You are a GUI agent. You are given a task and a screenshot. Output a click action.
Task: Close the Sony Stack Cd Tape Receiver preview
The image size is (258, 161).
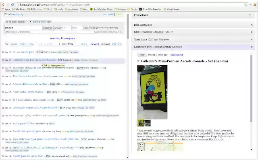tap(252, 39)
